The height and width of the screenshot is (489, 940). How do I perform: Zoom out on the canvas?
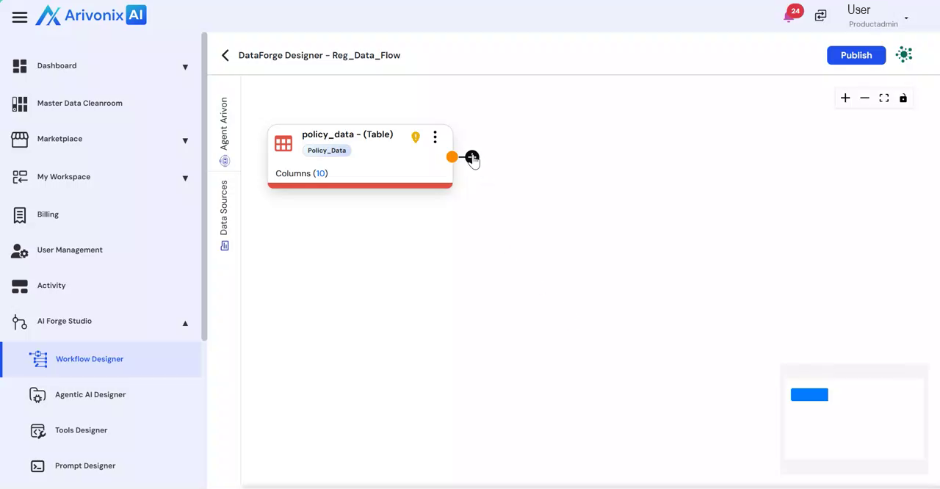click(x=864, y=98)
